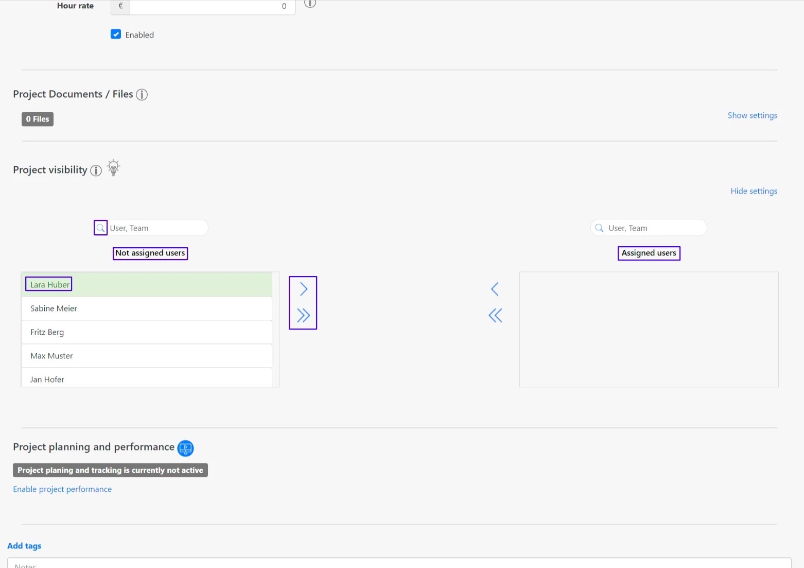Click the single right arrow to assign user
Viewport: 804px width, 568px height.
[x=303, y=289]
